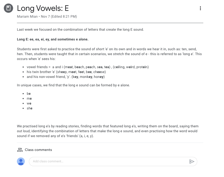Click the author name Mariam Mian
Screen dimensions: 224x177
pyautogui.click(x=28, y=17)
